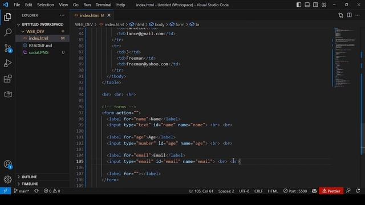Click the Prettier status button
Screen dimensions: 365x205
(x=331, y=191)
